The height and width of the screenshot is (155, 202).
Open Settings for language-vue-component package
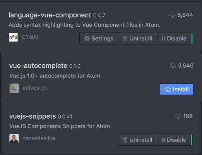pos(99,38)
